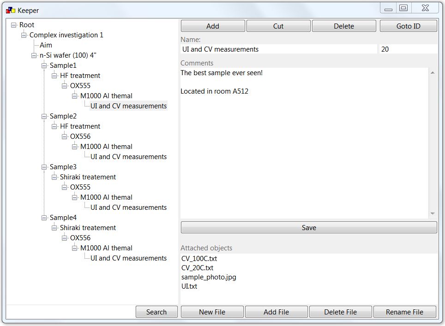Collapse the Sample2 node
Image resolution: width=445 pixels, height=326 pixels.
44,117
